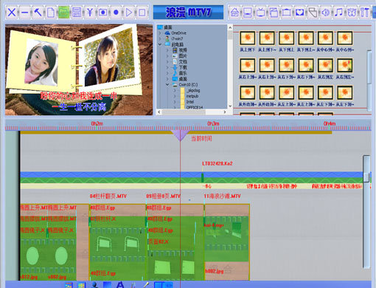Click the framed-dot capture icon in the toolbar
Screen dimensions: 376x288
click(102, 12)
